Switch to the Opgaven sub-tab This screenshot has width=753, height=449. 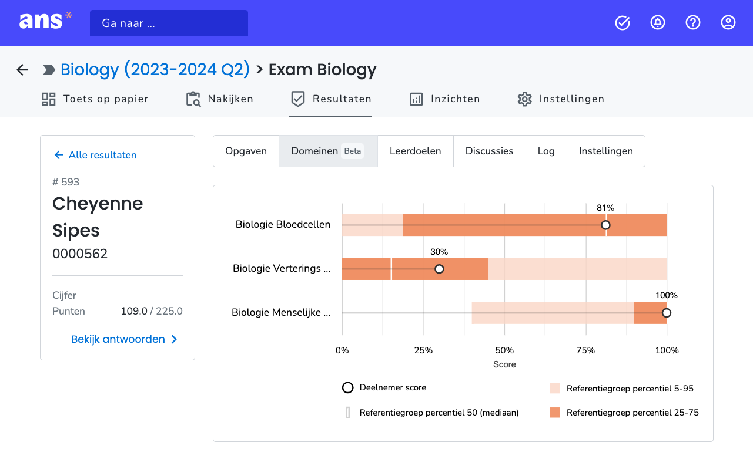(x=246, y=151)
